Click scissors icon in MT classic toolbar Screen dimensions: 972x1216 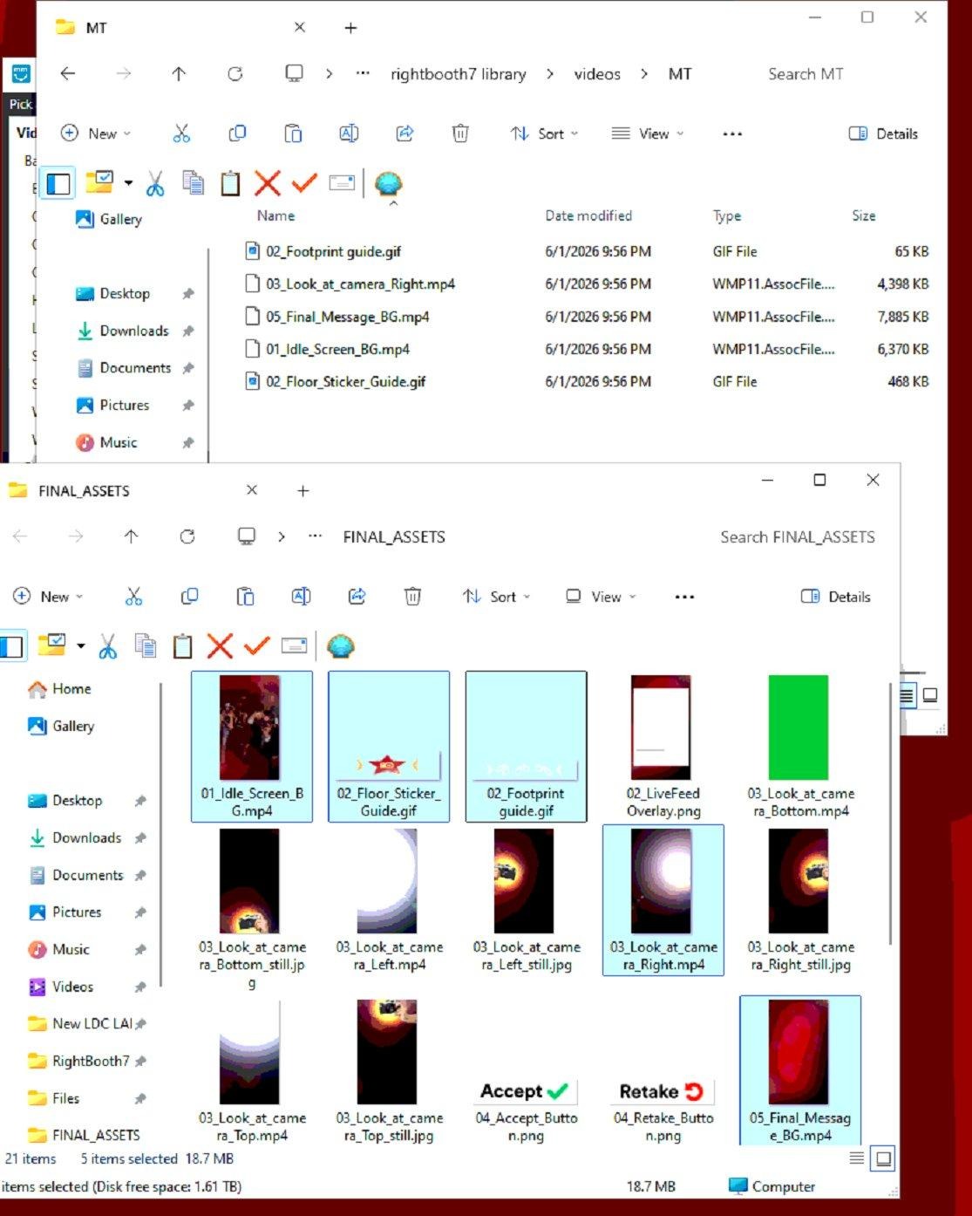(x=155, y=183)
